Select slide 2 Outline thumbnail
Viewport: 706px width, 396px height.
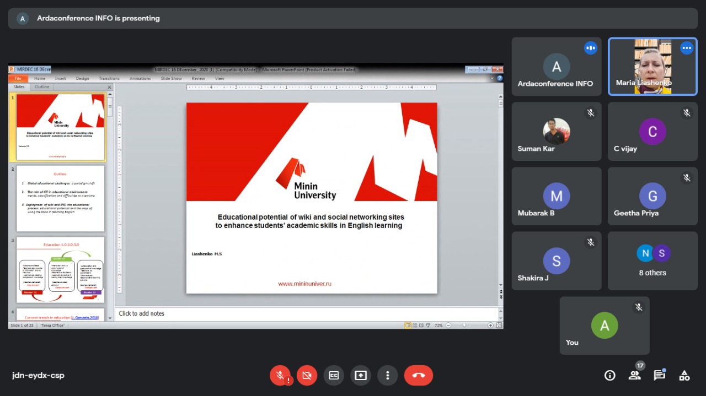click(60, 198)
